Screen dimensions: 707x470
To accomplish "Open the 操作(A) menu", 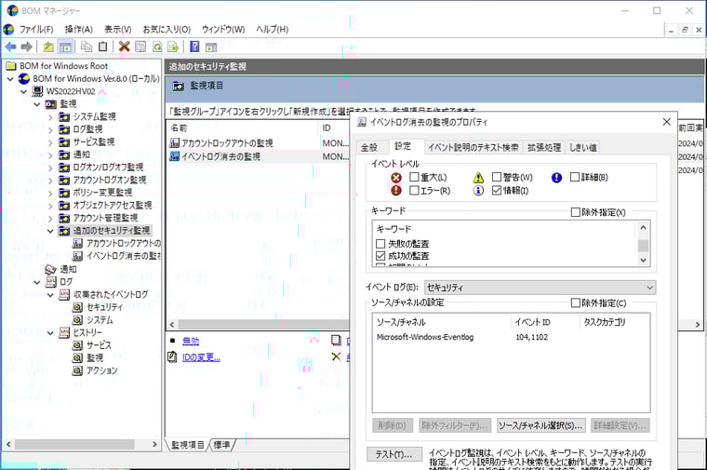I will 78,30.
